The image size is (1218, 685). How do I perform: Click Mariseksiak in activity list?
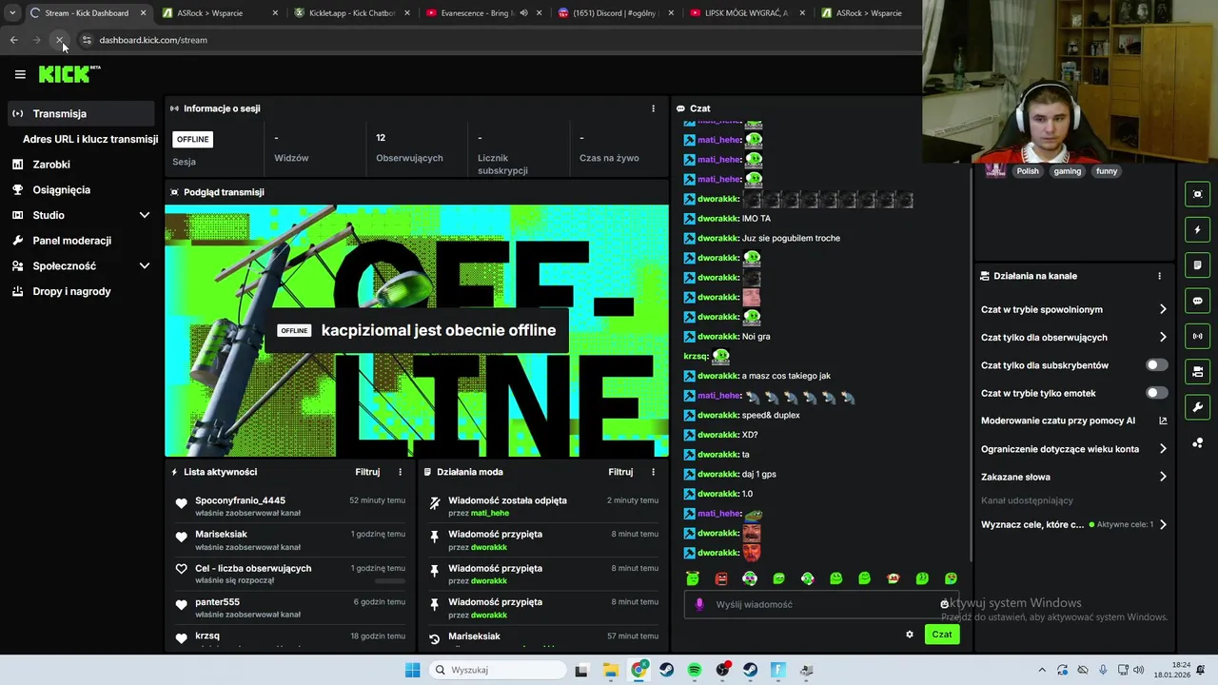[290, 540]
